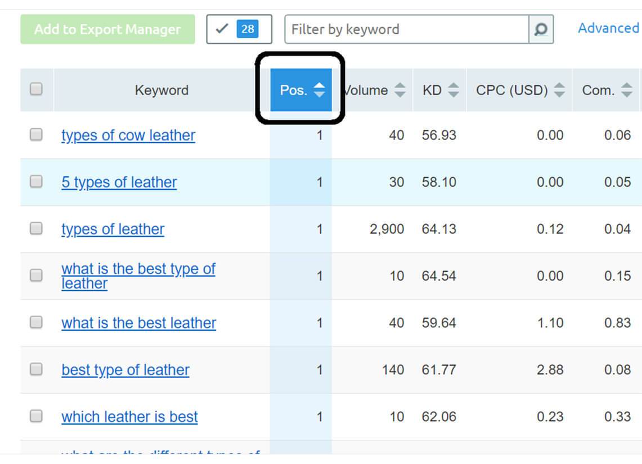The width and height of the screenshot is (642, 464).
Task: Click the Keyword table header
Action: click(x=161, y=89)
